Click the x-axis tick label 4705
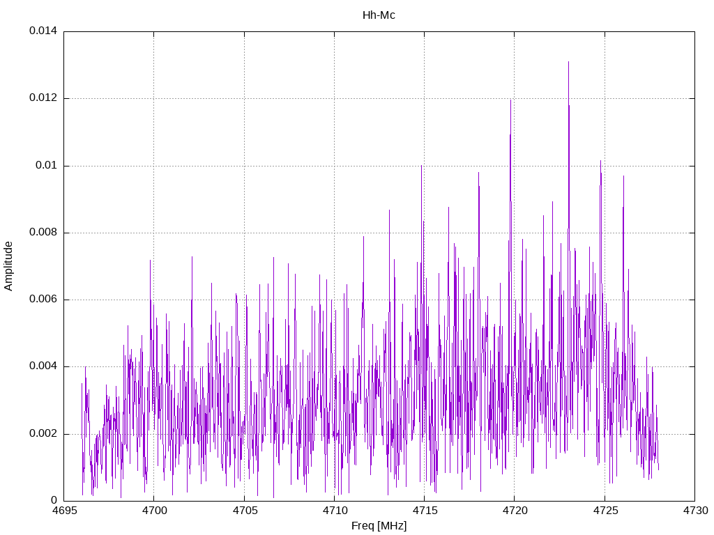The width and height of the screenshot is (714, 535). tap(244, 511)
